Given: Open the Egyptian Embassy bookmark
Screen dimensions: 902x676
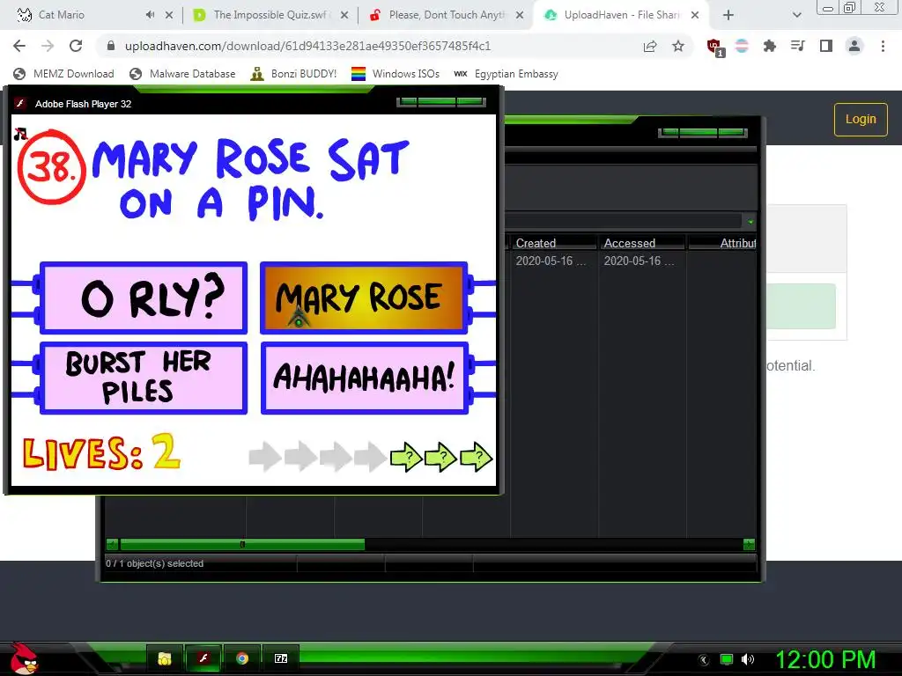Looking at the screenshot, I should pyautogui.click(x=506, y=74).
